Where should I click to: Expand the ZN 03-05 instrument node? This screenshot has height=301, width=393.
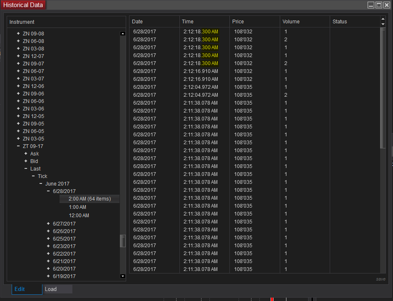[18, 138]
